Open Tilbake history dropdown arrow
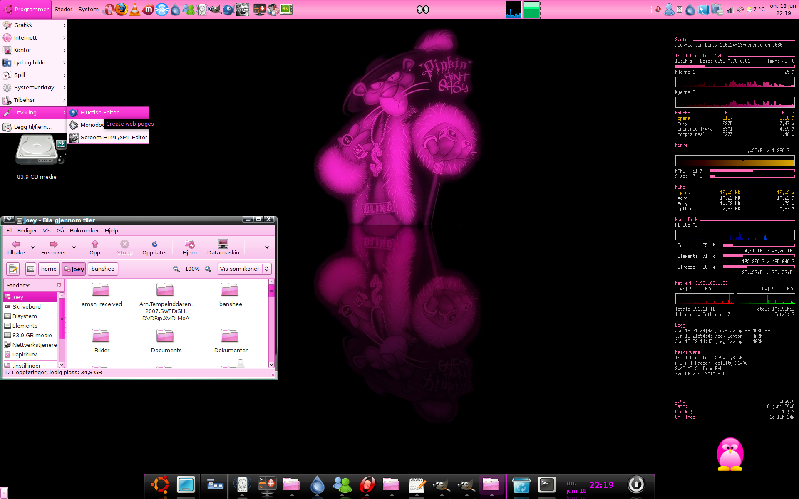The image size is (799, 499). pos(33,247)
